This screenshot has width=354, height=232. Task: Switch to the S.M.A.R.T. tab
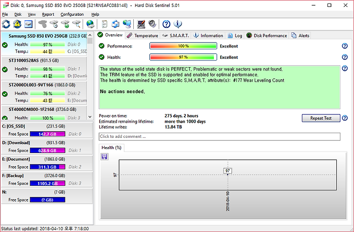(x=176, y=35)
